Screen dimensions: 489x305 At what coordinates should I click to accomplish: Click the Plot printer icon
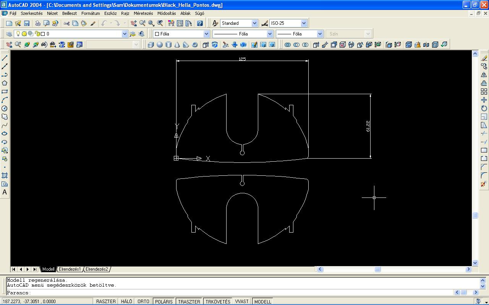(38, 23)
